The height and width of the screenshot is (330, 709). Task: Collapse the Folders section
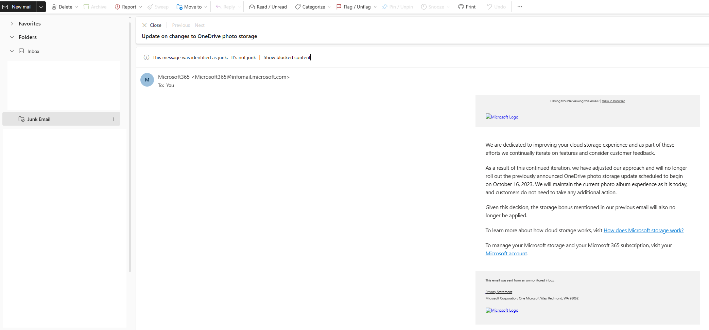pyautogui.click(x=12, y=37)
